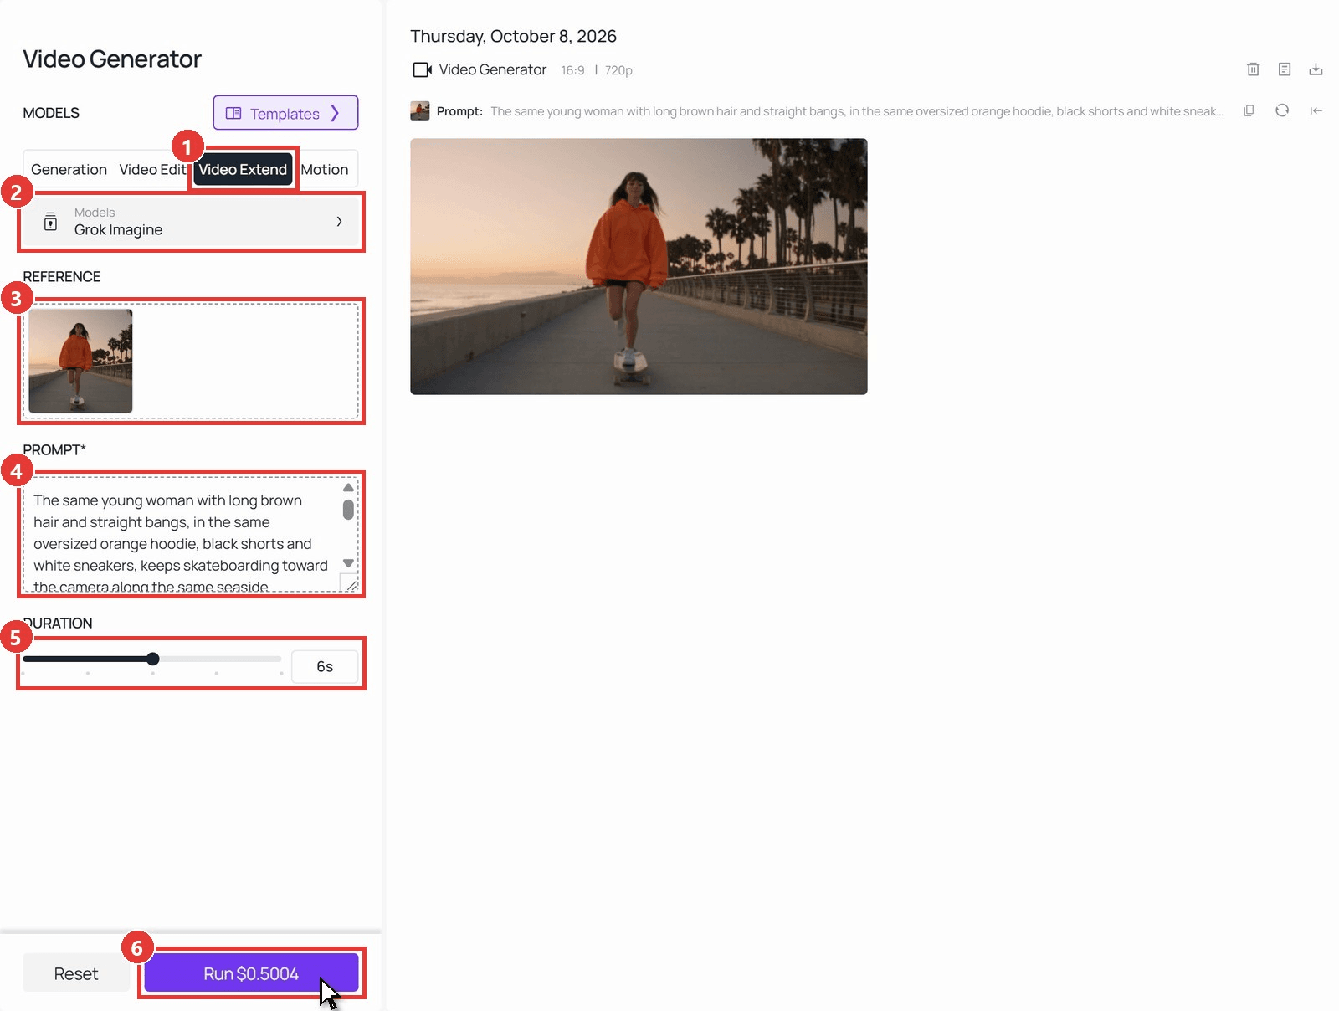Viewport: 1339px width, 1011px height.
Task: Switch to the Motion tab
Action: 324,169
